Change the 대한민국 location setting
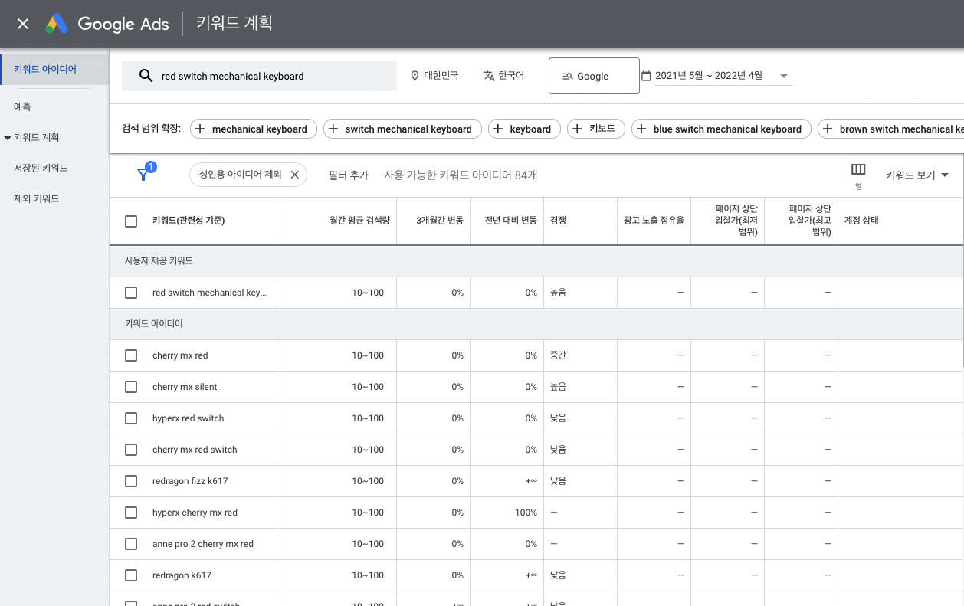The height and width of the screenshot is (606, 964). 434,76
